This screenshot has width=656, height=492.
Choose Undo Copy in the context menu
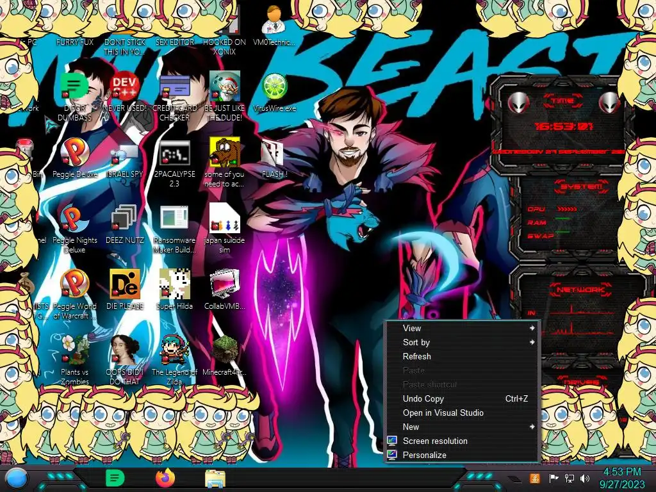coord(462,398)
